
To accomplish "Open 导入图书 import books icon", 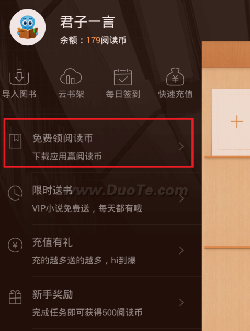I will click(x=19, y=77).
